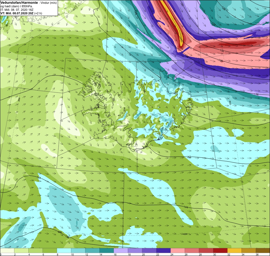Click the 134 contour label
The height and width of the screenshot is (256, 270).
pyautogui.click(x=221, y=61)
